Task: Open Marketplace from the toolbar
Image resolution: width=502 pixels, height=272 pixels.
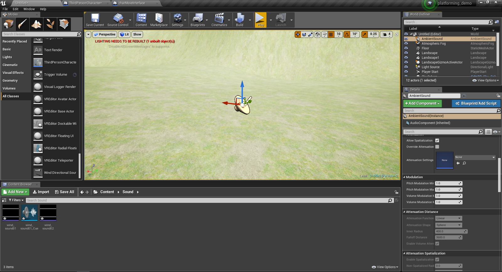Action: [159, 20]
